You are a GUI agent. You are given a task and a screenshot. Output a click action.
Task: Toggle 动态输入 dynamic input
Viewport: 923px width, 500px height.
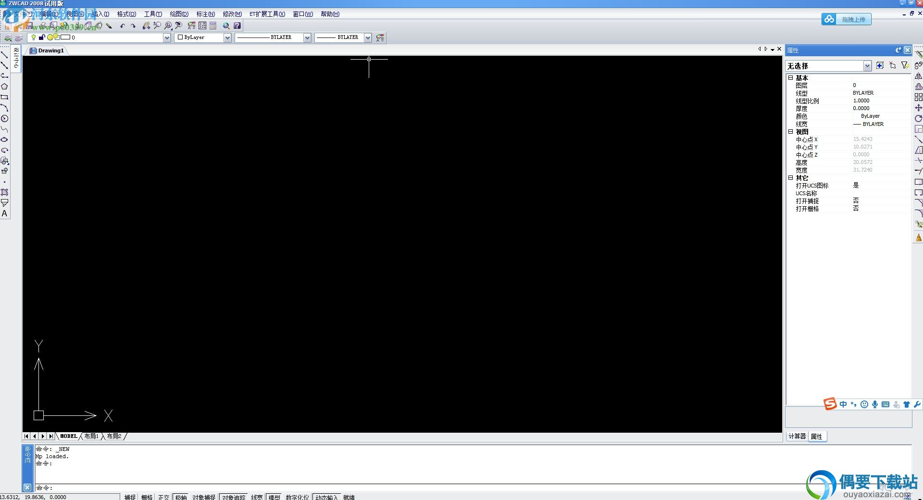327,497
